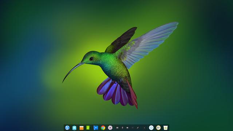Open the clock icon in dock

click(158, 128)
